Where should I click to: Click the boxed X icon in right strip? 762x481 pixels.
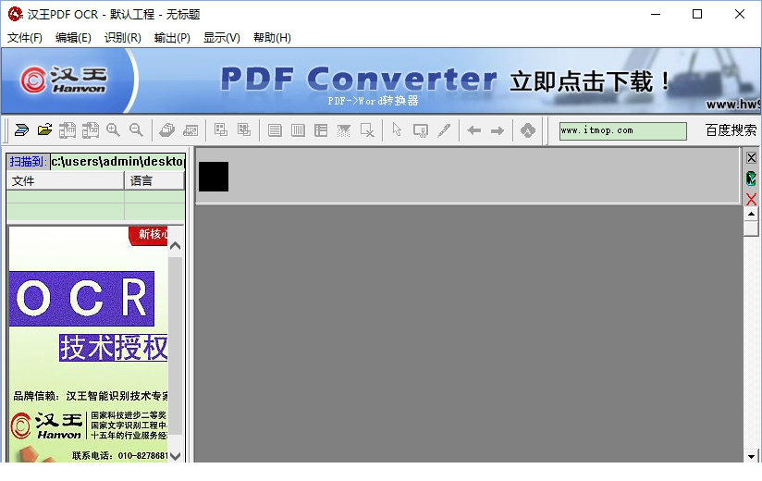[x=751, y=158]
